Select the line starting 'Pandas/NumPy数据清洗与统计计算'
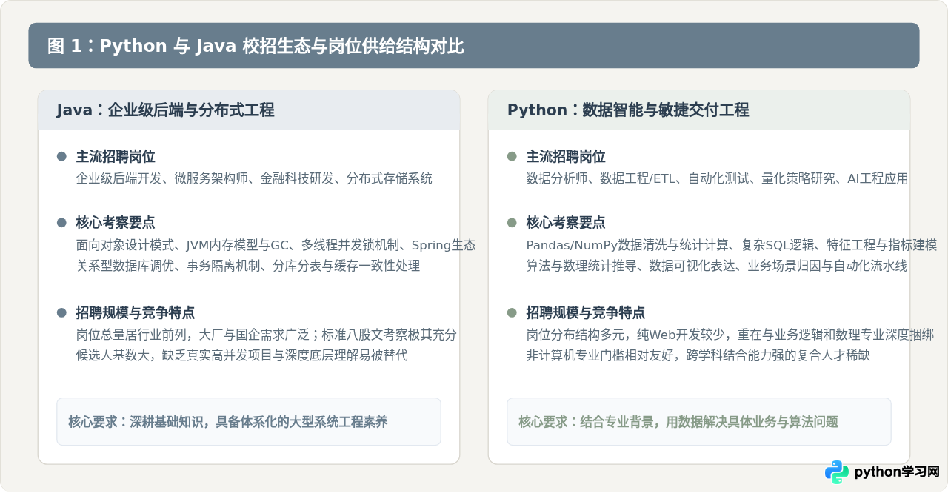948x493 pixels. pyautogui.click(x=732, y=245)
